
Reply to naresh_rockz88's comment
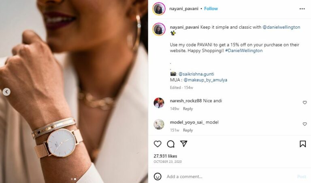pos(188,109)
